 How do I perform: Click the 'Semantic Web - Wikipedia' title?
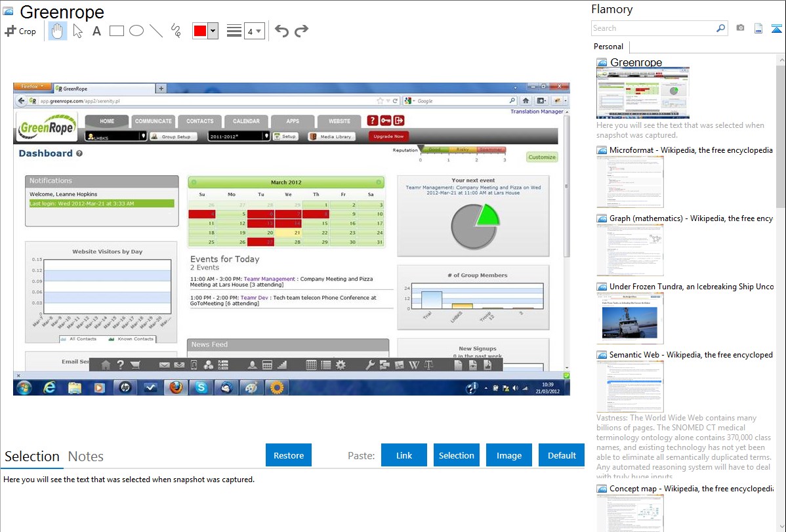coord(691,354)
